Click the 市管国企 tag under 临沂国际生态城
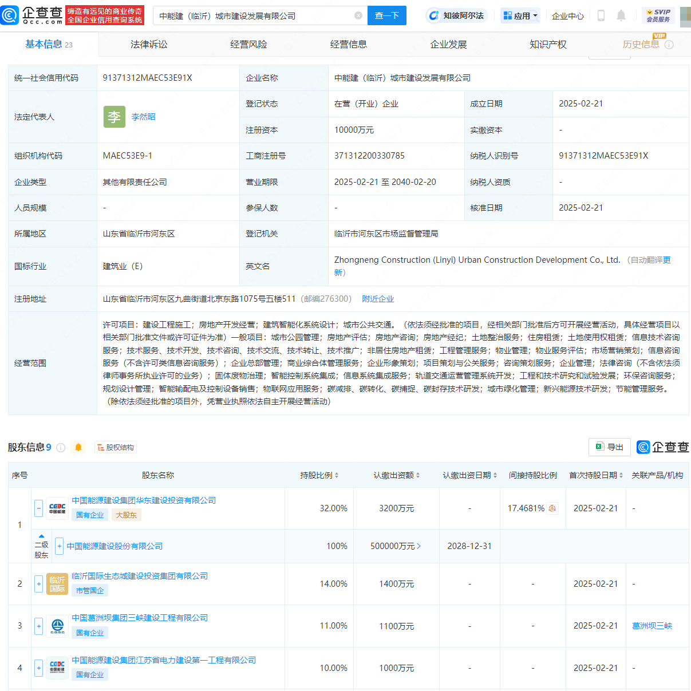Image resolution: width=691 pixels, height=691 pixels. 90,591
